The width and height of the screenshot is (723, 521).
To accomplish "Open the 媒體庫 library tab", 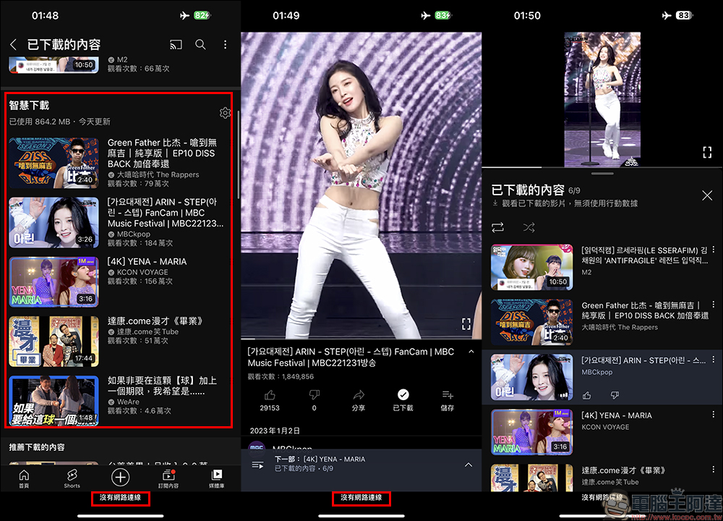I will (216, 478).
